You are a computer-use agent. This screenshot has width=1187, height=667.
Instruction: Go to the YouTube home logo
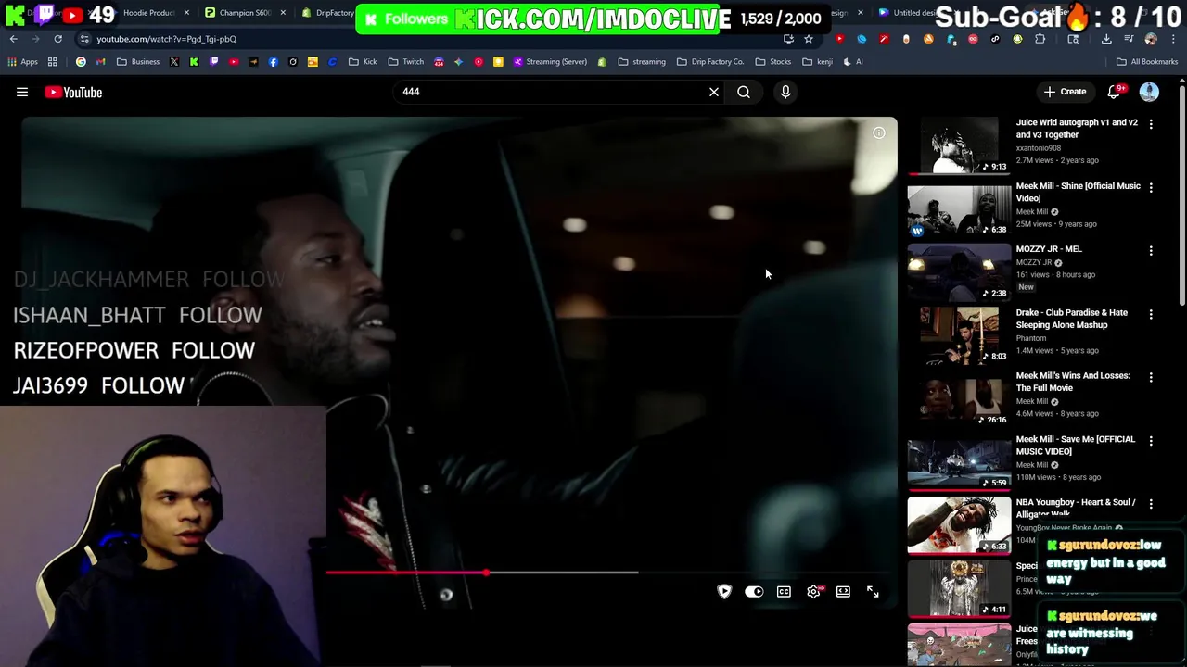point(72,92)
